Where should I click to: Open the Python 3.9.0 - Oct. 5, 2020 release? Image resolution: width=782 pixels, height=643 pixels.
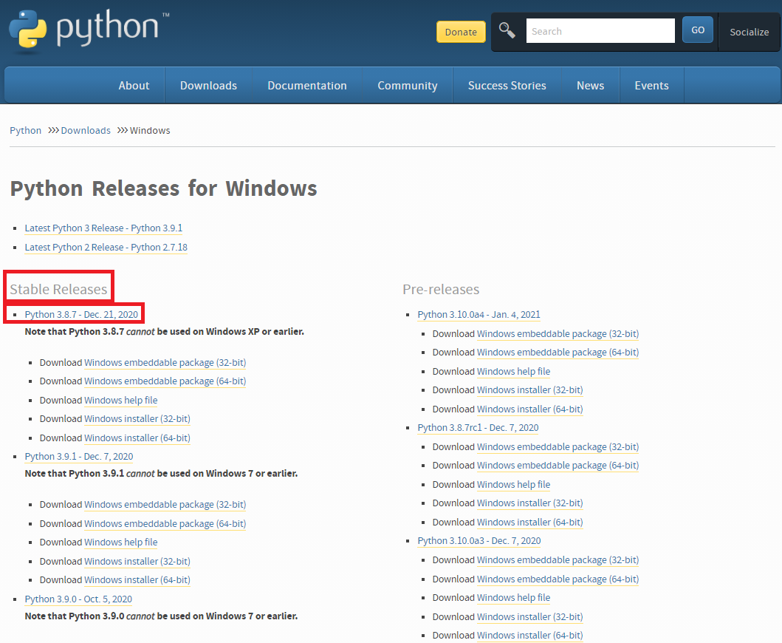[78, 599]
